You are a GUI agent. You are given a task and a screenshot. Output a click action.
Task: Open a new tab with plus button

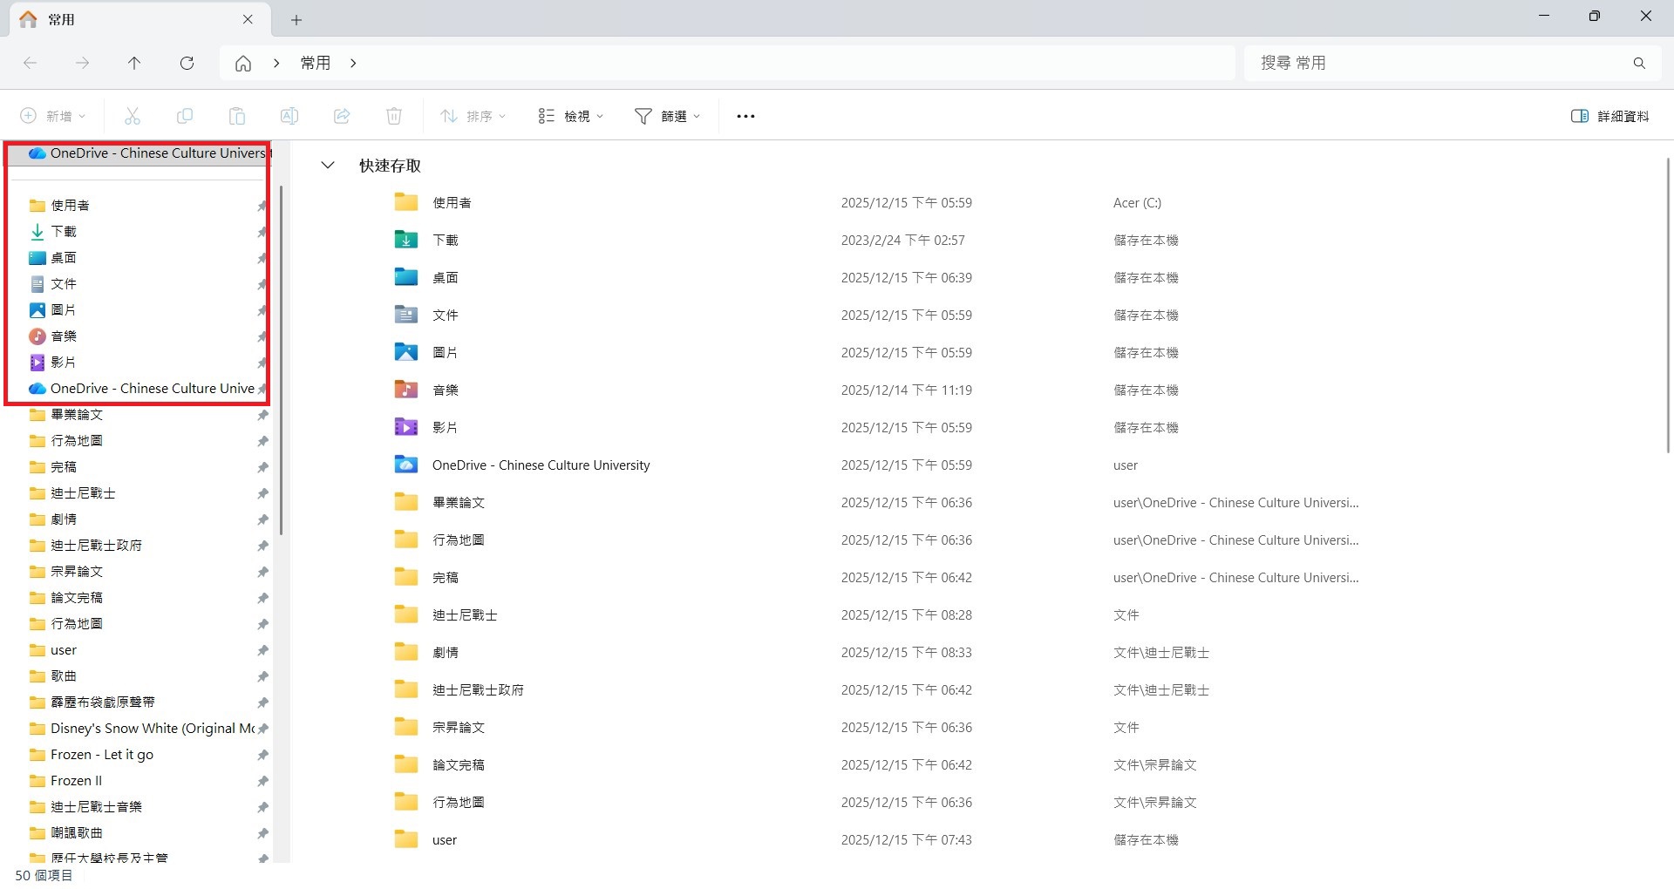(x=296, y=19)
